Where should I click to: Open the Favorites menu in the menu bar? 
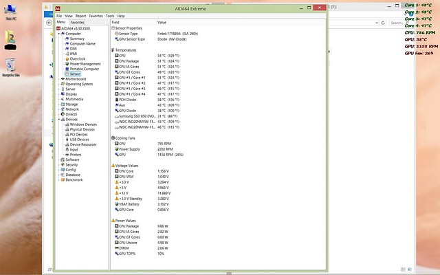pos(96,16)
